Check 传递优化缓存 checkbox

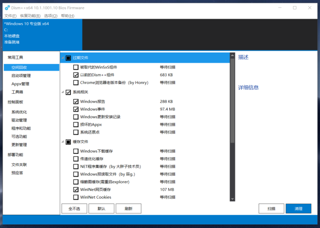(x=76, y=159)
